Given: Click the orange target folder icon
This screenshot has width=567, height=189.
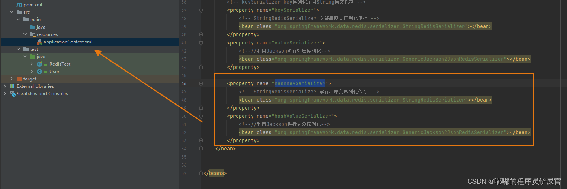Looking at the screenshot, I should (x=19, y=79).
